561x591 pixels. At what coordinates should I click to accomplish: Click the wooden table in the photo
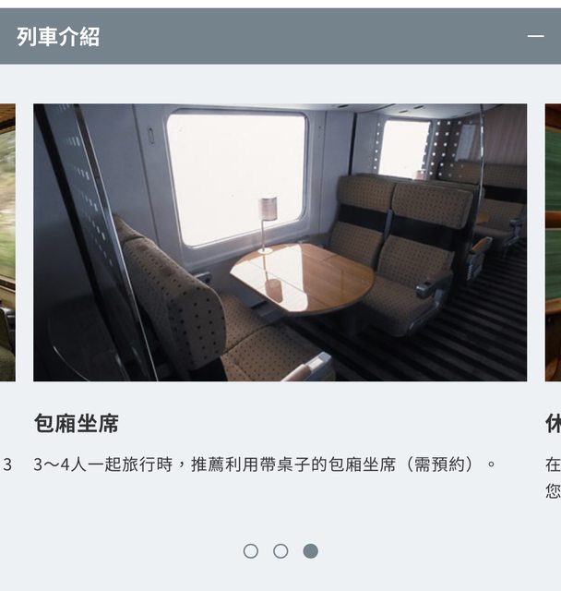(303, 278)
